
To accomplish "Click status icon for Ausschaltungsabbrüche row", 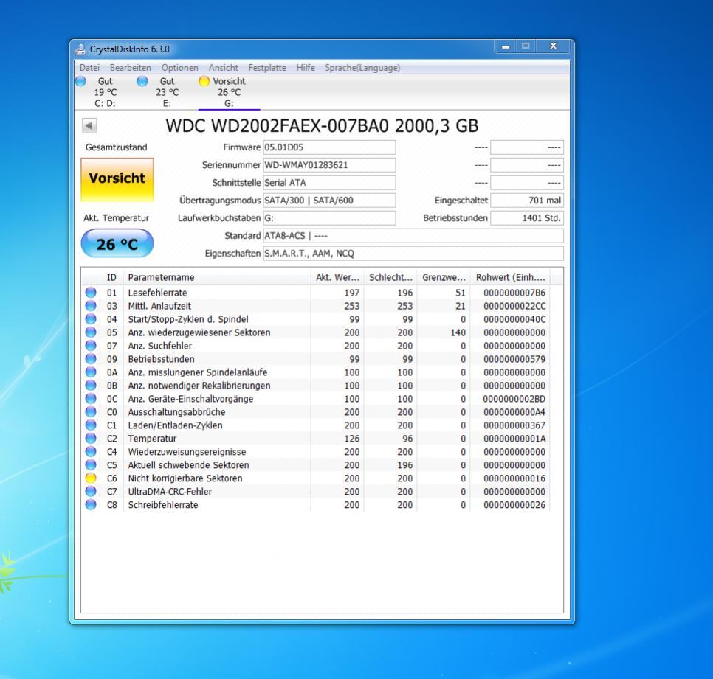I will (x=91, y=412).
